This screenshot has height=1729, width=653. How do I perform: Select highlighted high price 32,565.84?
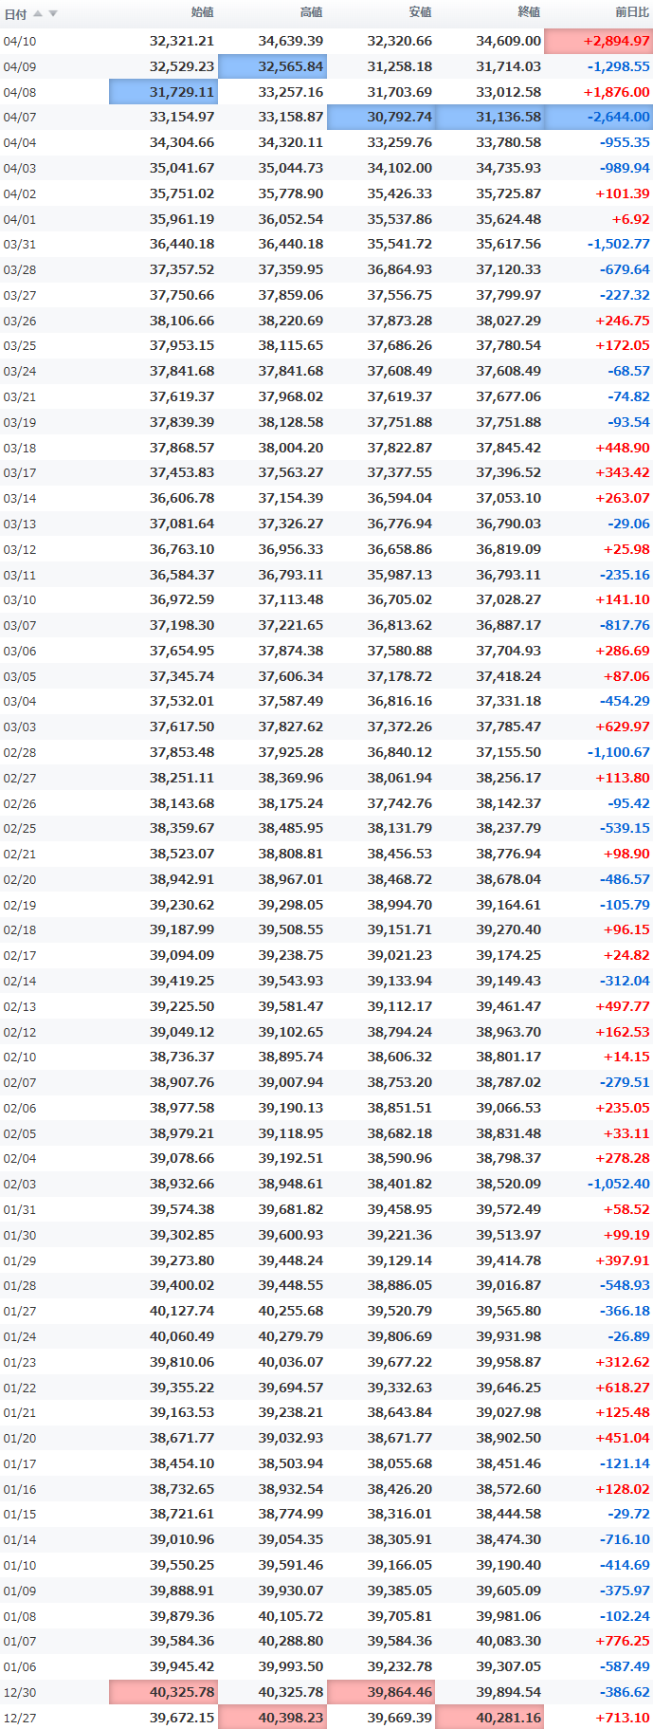coord(273,66)
